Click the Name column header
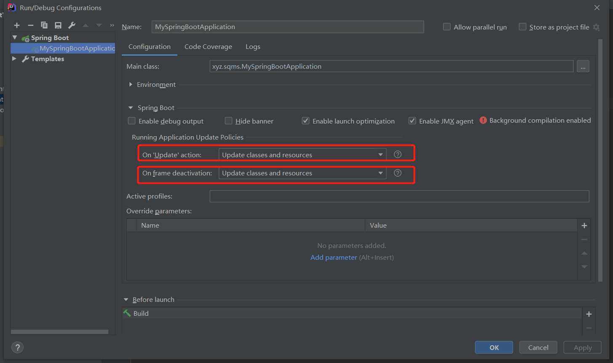Image resolution: width=613 pixels, height=363 pixels. 251,225
